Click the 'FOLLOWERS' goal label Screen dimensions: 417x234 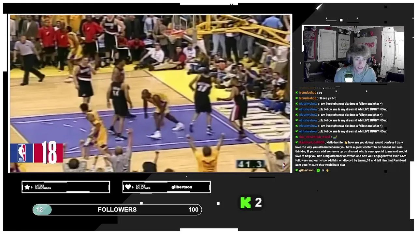pos(117,210)
